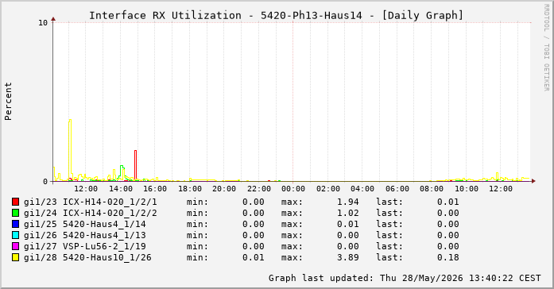Click max value 1.02 for gi1/24
Screen dimensions: 554x289
click(347, 213)
